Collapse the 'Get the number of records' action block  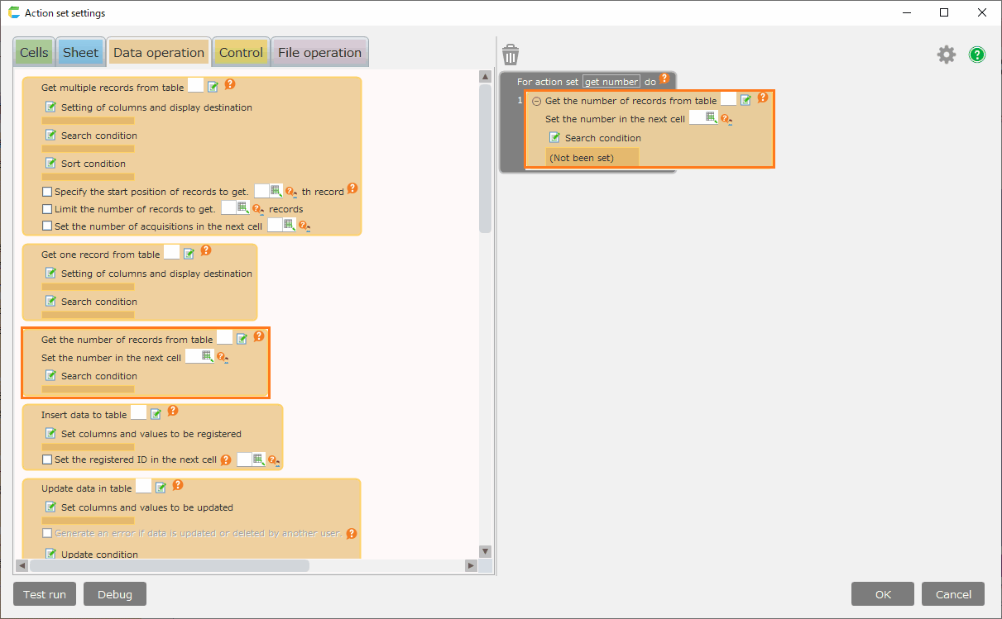coord(536,101)
